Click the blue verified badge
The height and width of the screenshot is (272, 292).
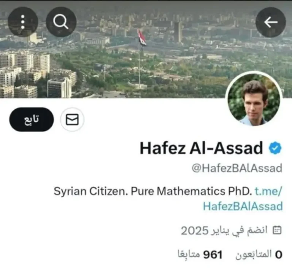(x=275, y=148)
